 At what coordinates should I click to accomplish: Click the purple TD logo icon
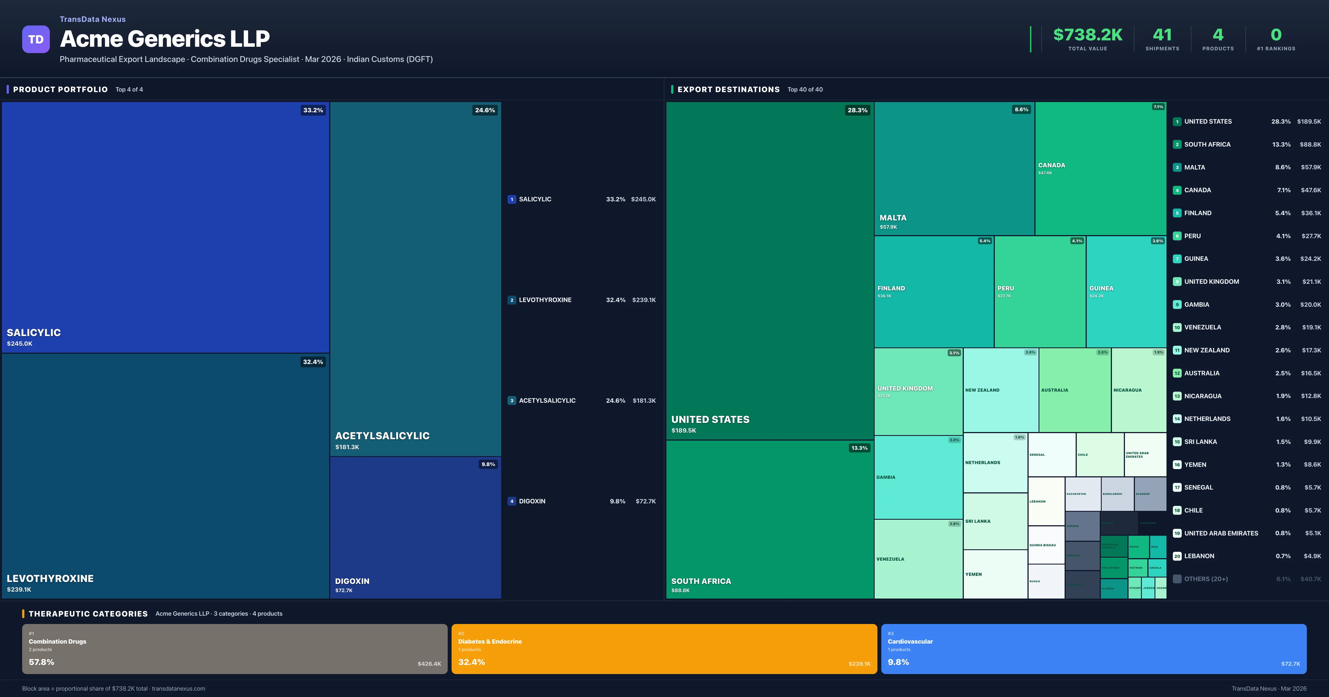pyautogui.click(x=36, y=39)
